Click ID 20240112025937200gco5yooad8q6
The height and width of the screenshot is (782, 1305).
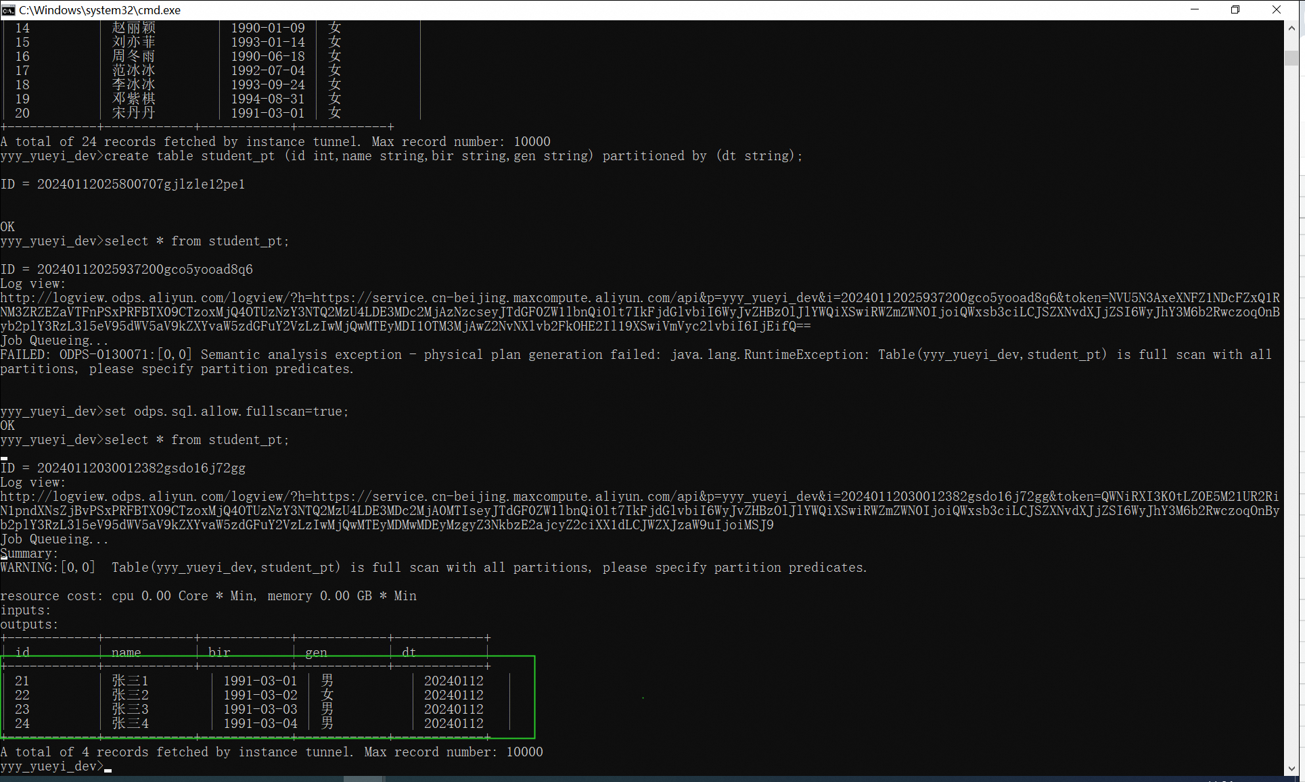click(127, 269)
